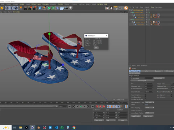
Task: Click the purple deformer icon
Action: click(x=57, y=8)
